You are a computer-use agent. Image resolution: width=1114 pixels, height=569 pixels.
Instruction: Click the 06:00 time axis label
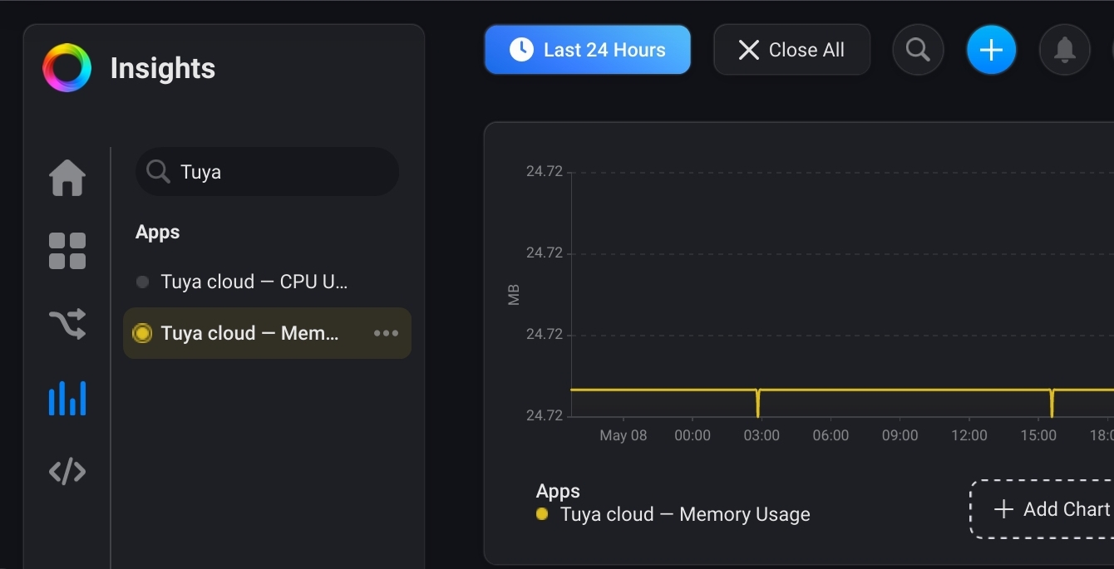[x=831, y=435]
